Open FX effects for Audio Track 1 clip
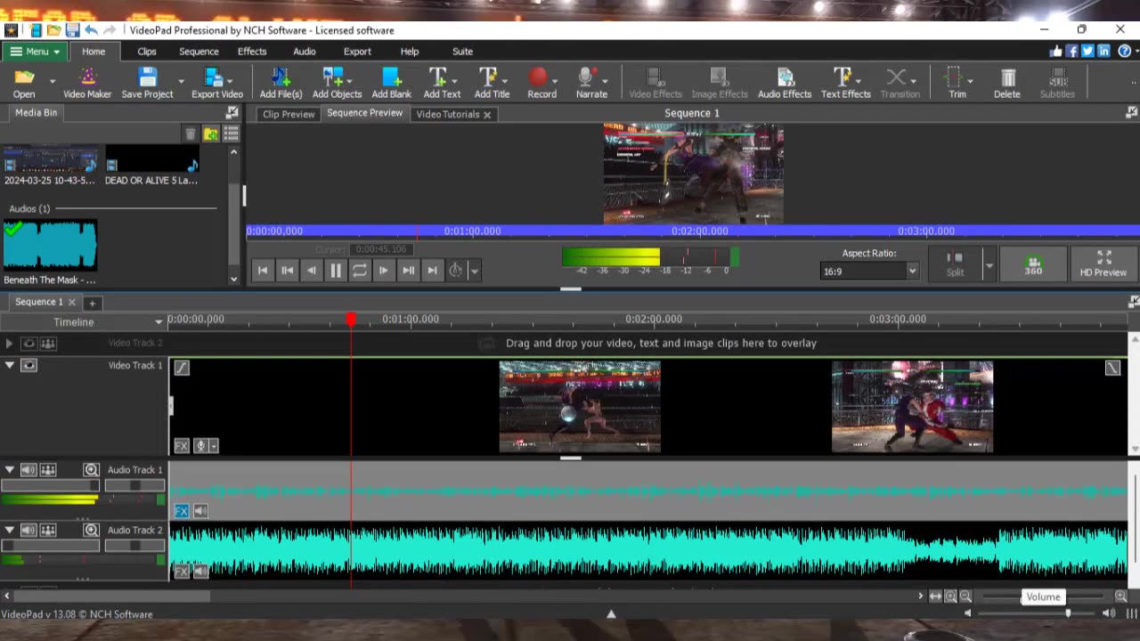 click(182, 510)
